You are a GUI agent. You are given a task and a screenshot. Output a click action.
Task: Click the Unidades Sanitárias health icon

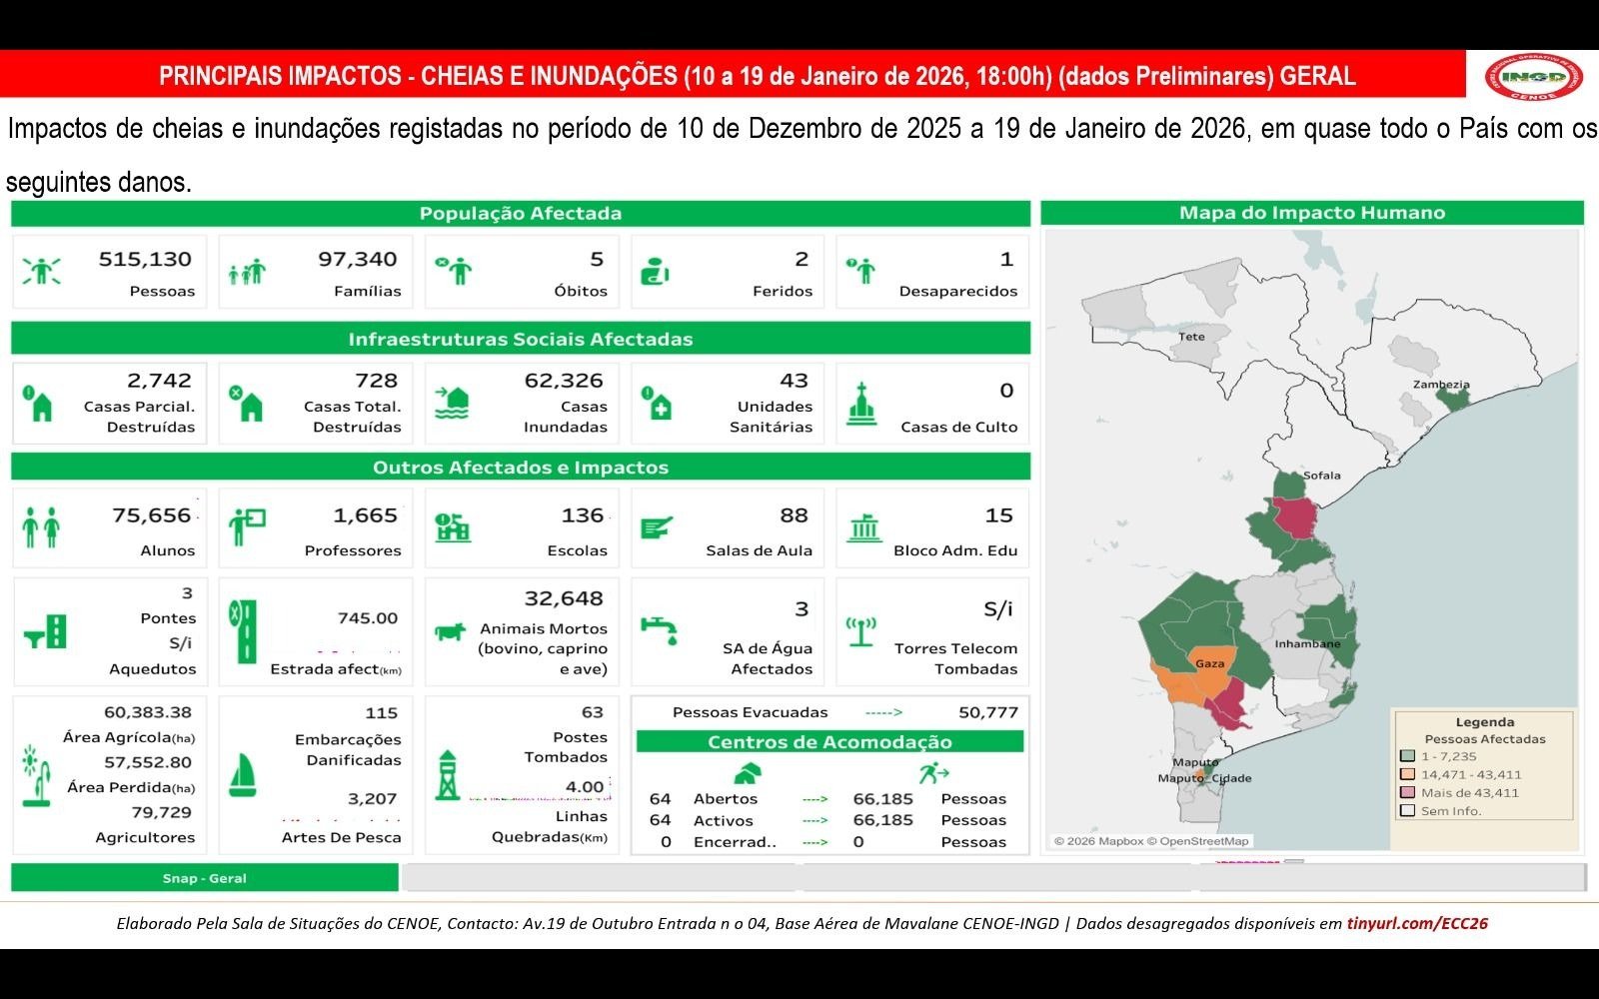658,404
